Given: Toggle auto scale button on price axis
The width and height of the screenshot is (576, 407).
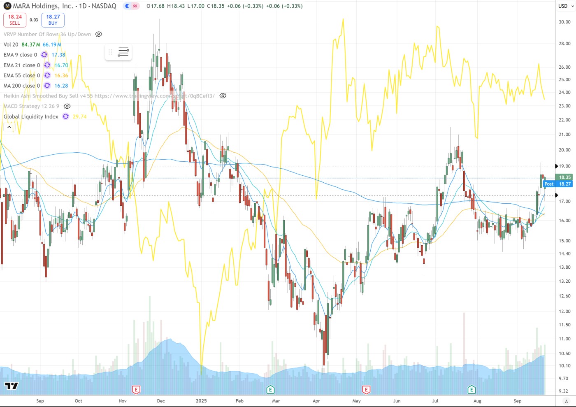Looking at the screenshot, I should [566, 401].
